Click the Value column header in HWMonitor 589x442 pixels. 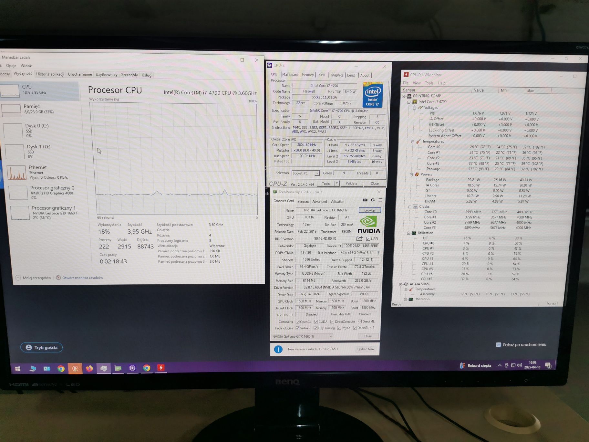(485, 90)
